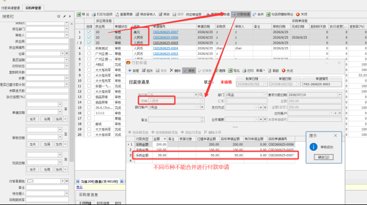Click 金额 column header in payment detail grid
The width and height of the screenshot is (367, 205).
click(160, 139)
